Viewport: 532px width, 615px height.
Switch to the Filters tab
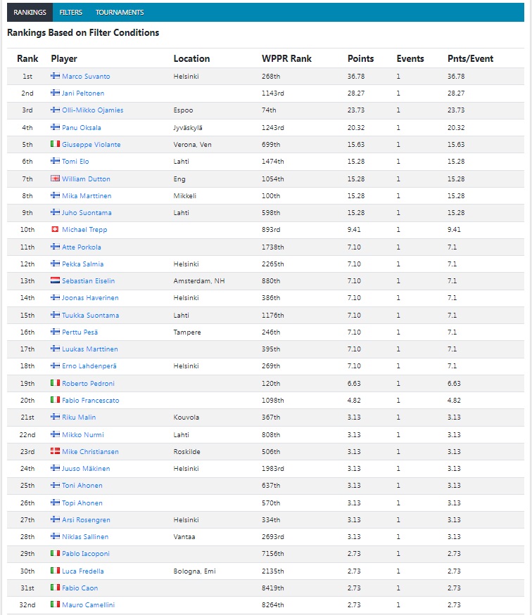click(x=70, y=13)
